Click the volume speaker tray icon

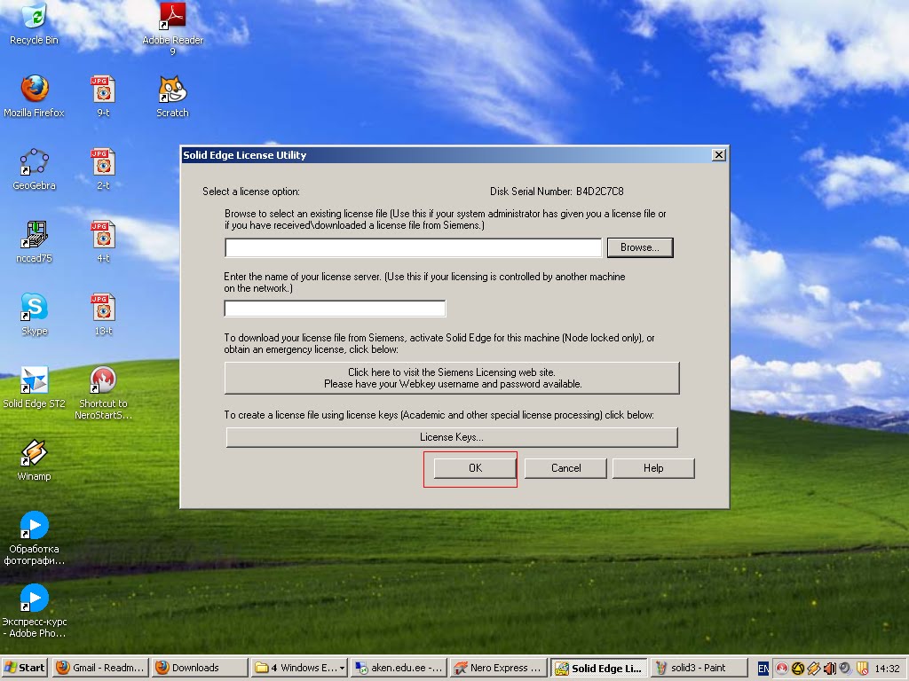(x=830, y=669)
